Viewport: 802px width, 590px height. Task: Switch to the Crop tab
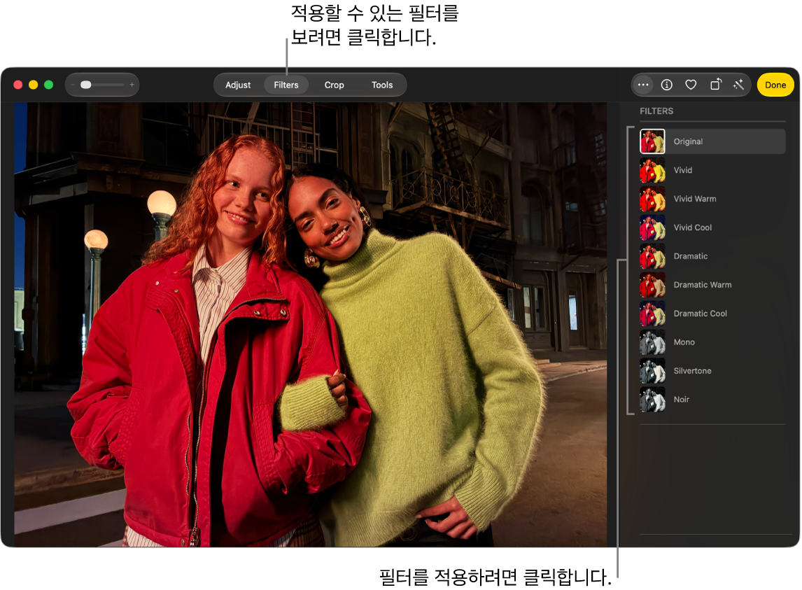(334, 85)
